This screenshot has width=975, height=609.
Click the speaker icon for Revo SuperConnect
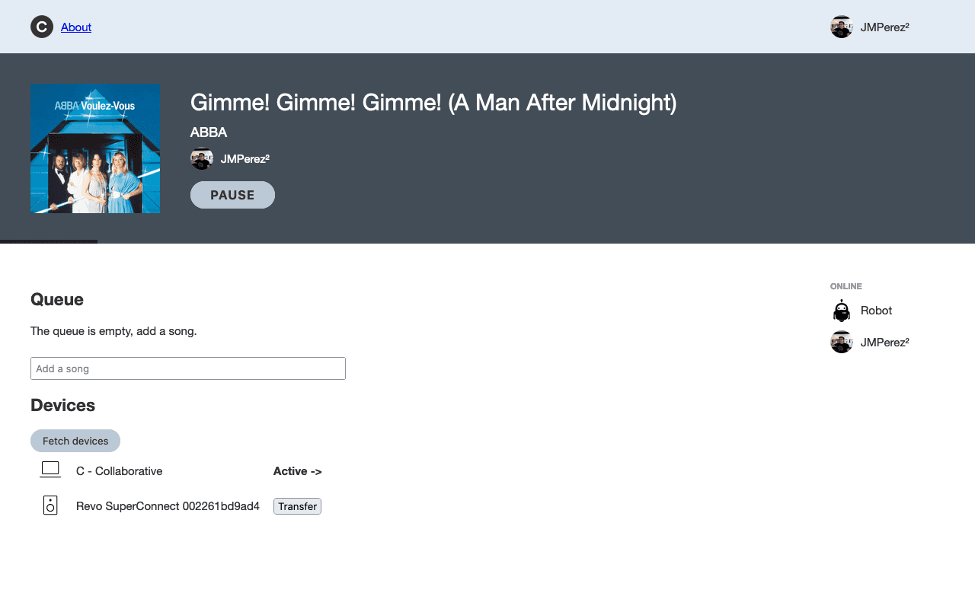tap(50, 505)
